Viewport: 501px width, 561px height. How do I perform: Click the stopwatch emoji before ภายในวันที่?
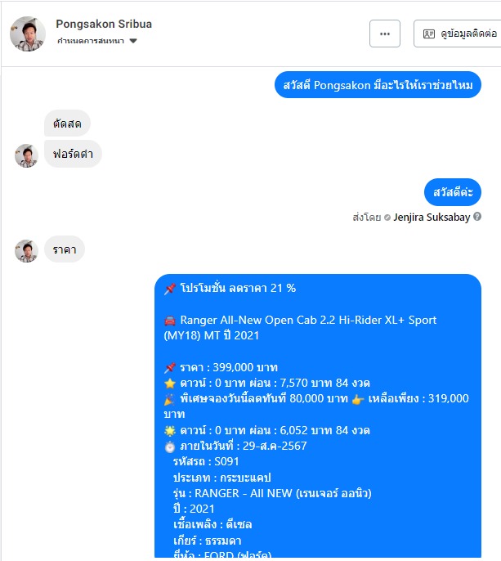[170, 447]
